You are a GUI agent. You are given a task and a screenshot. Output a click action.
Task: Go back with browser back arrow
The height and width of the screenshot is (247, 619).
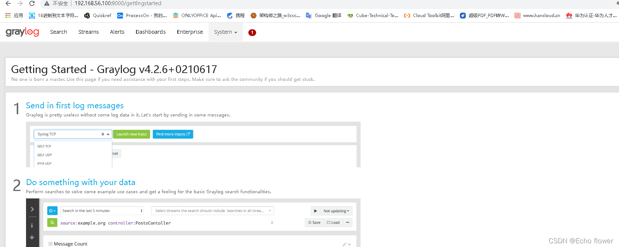point(8,3)
